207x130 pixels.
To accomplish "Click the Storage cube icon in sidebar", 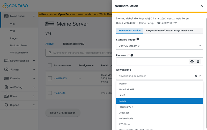I will tap(6, 70).
